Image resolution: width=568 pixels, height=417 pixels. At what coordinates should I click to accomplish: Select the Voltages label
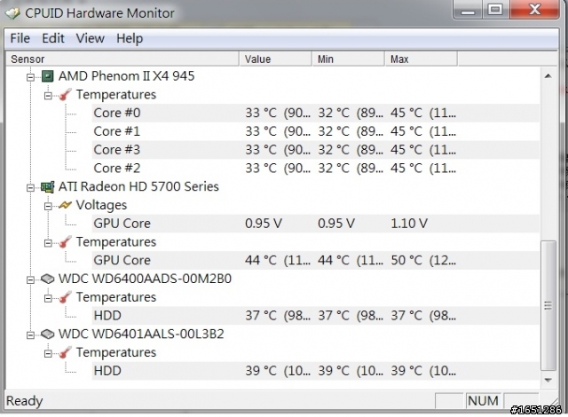pyautogui.click(x=101, y=205)
